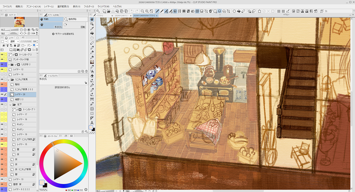Open the フィルター(I) menu
The width and height of the screenshot is (355, 192).
(x=89, y=6)
